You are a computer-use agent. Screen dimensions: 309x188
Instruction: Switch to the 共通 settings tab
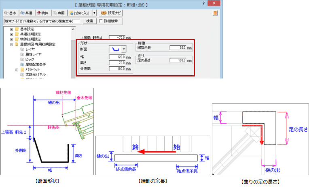(27, 13)
